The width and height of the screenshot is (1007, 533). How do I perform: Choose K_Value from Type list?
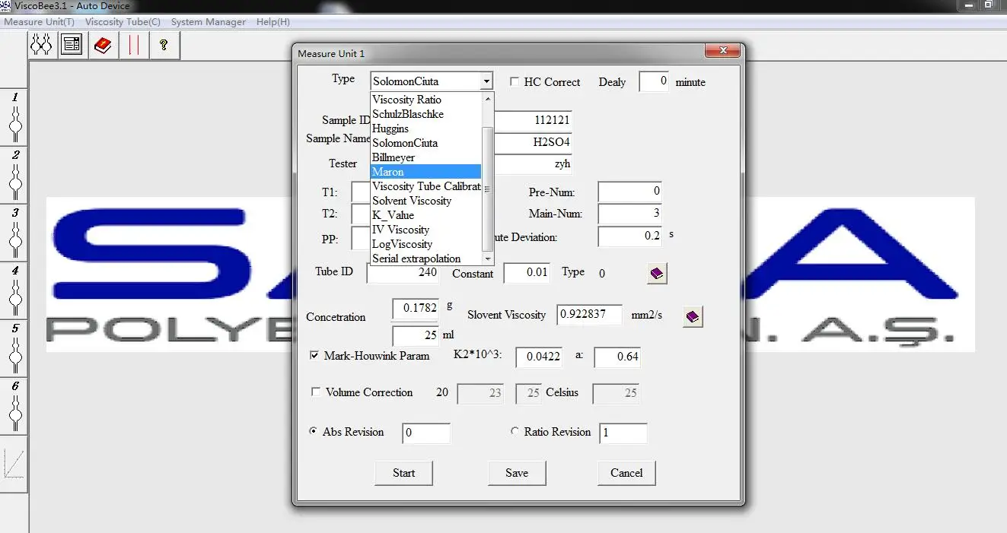tap(426, 215)
